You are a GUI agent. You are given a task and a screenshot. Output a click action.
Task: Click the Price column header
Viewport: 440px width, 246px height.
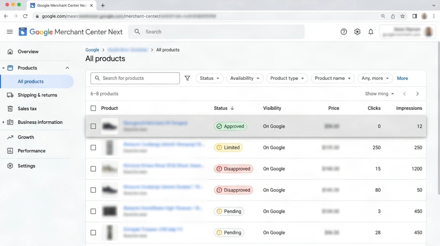[334, 108]
